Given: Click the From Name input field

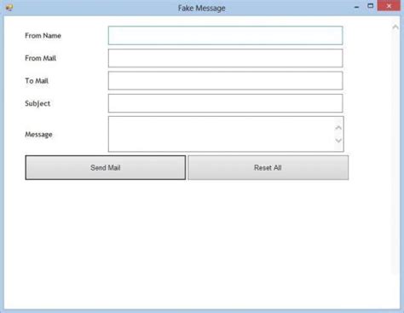Looking at the screenshot, I should click(225, 36).
